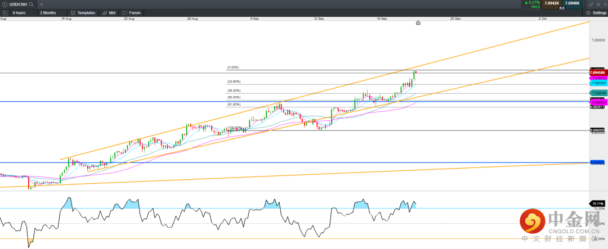Add a new chart tab with plus icon
Image resolution: width=608 pixels, height=249 pixels.
pyautogui.click(x=41, y=4)
